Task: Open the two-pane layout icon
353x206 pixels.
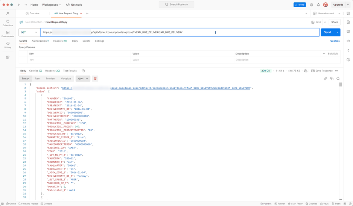Action: [345, 204]
